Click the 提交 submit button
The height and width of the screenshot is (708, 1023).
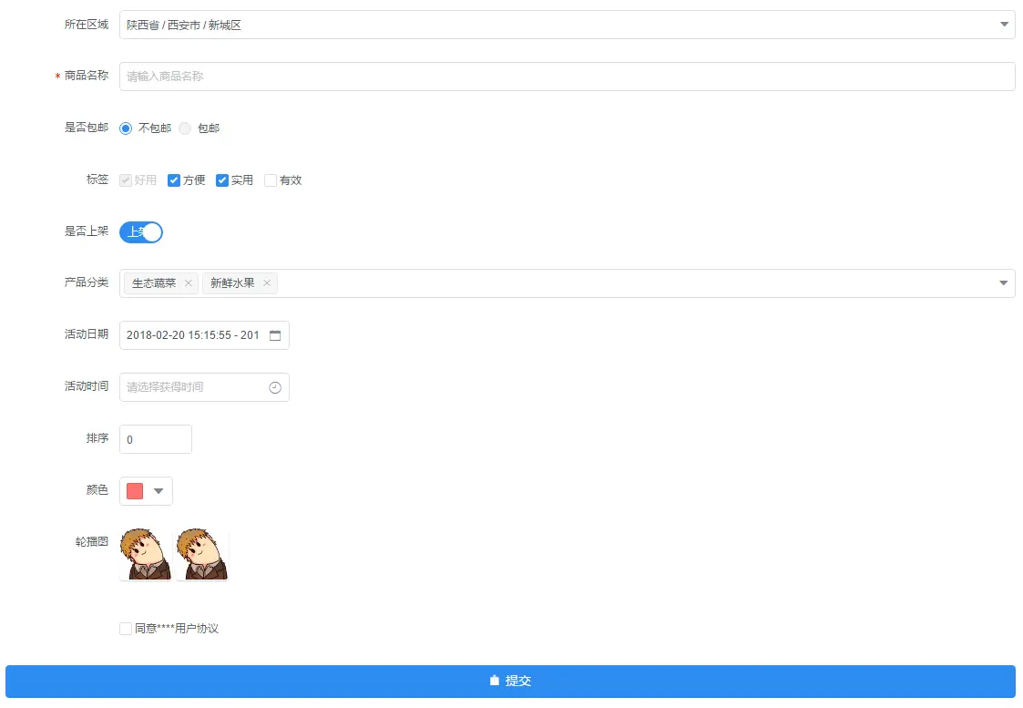point(510,680)
